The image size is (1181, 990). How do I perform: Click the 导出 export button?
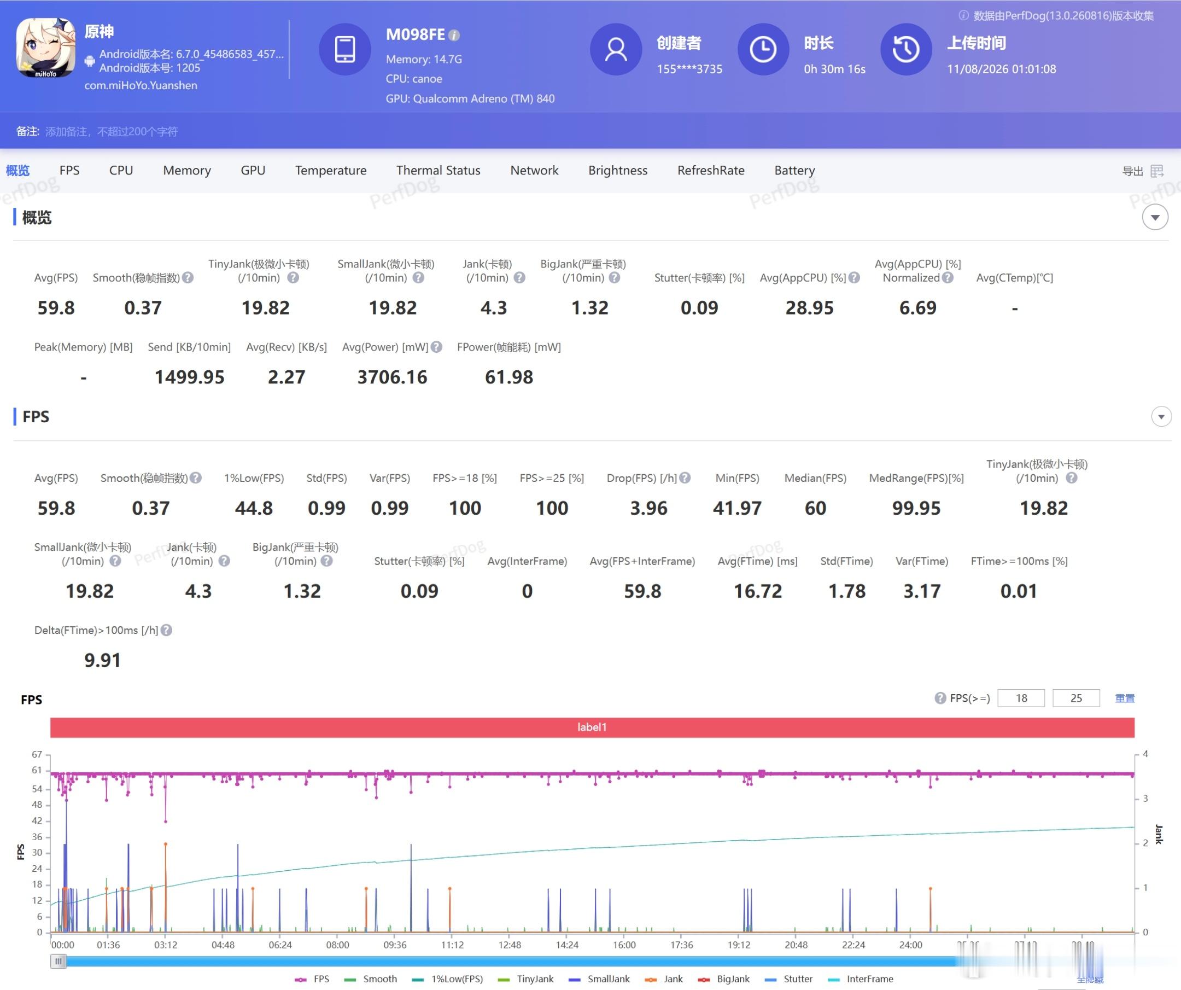click(1133, 171)
